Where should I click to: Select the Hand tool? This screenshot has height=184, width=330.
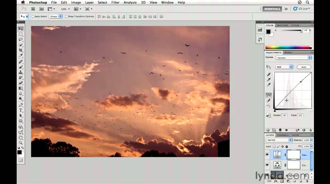pyautogui.click(x=21, y=138)
